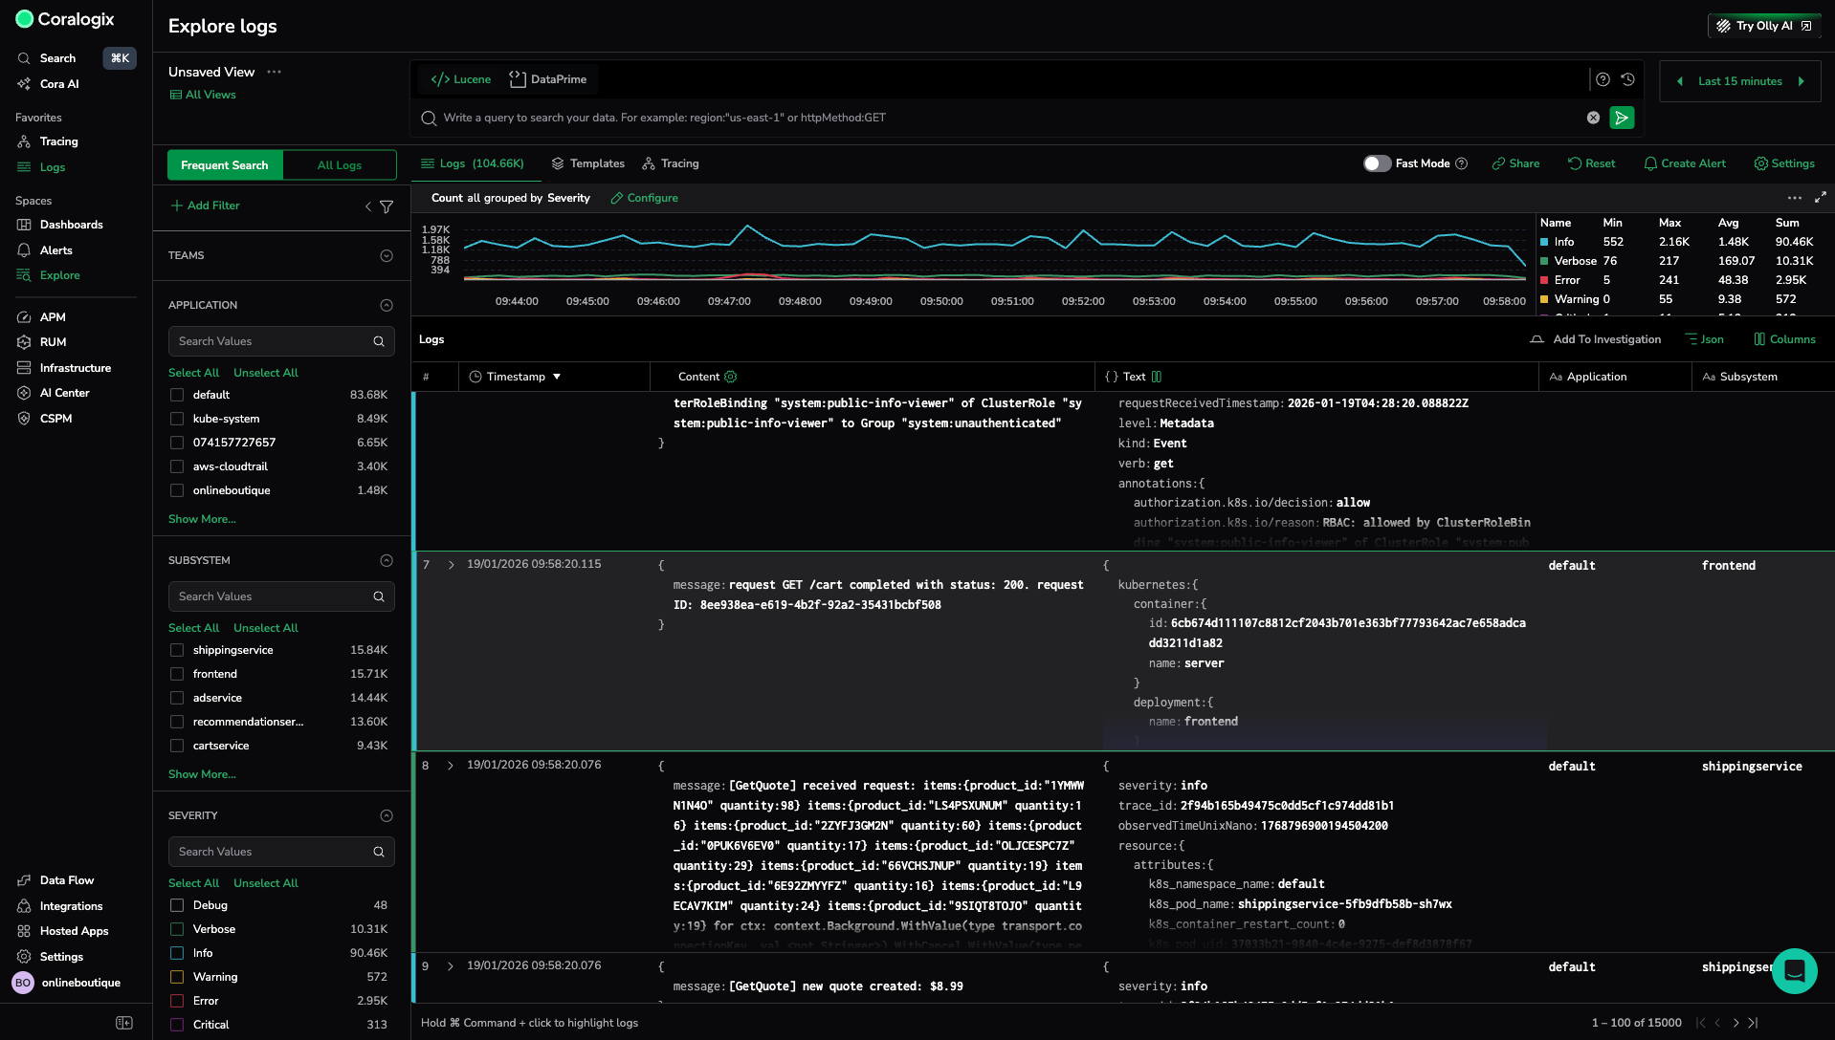Screen dimensions: 1835x1040
Task: Open the query history icon
Action: pyautogui.click(x=1627, y=79)
